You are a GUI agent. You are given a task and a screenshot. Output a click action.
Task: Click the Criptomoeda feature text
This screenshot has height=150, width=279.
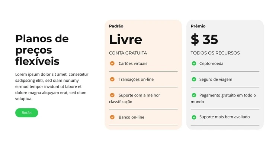click(x=211, y=63)
